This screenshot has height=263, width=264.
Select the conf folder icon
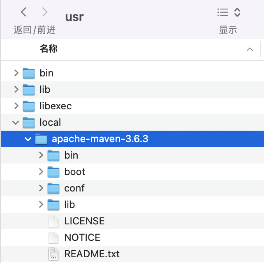coord(53,188)
